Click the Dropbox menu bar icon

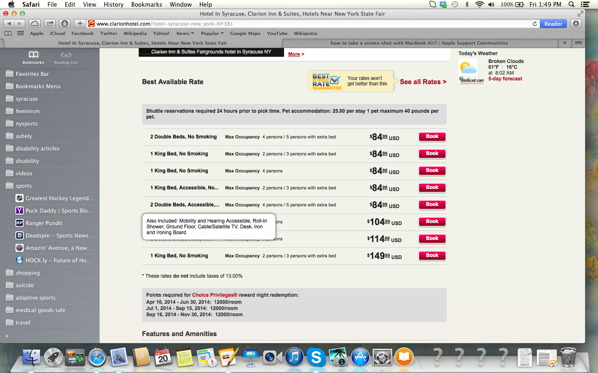click(444, 5)
